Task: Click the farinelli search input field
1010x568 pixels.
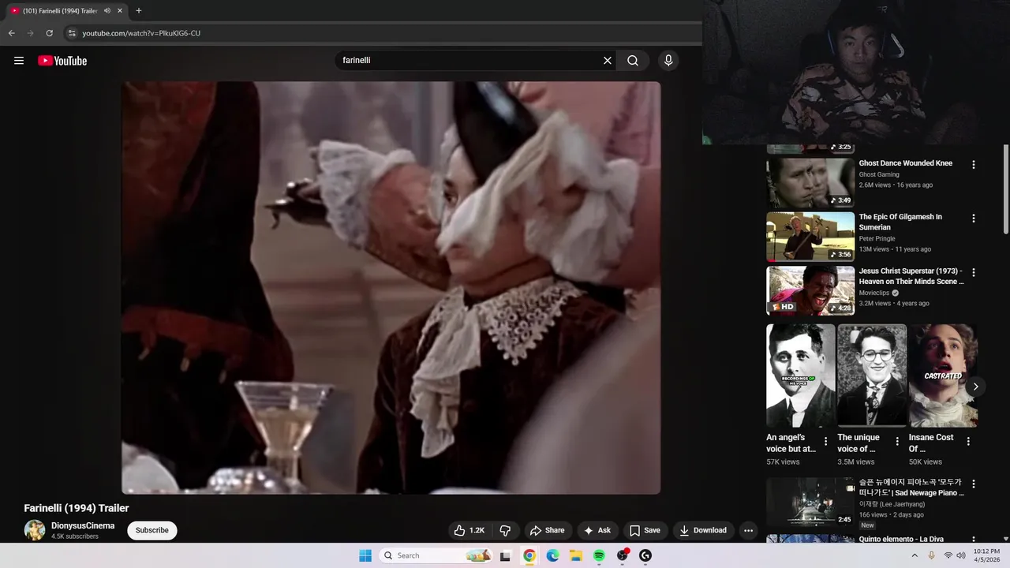Action: (469, 61)
